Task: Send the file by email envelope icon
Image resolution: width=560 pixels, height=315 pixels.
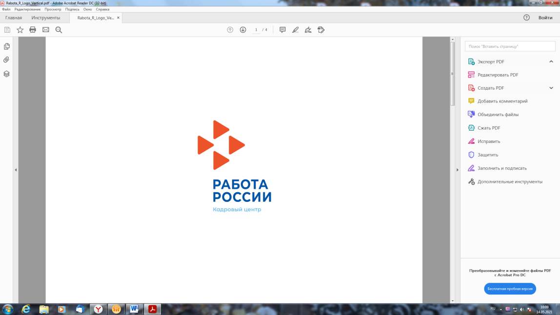Action: pyautogui.click(x=46, y=30)
